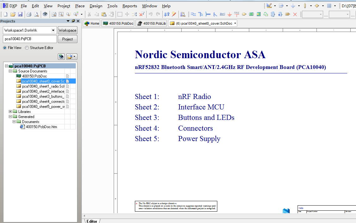
Task: Select the Place Net Label tool
Action: (x=222, y=14)
